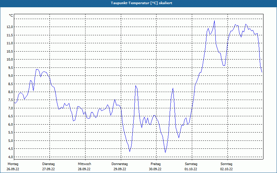Select the 8,5 y-axis value
This screenshot has width=277, height=173.
click(10, 84)
